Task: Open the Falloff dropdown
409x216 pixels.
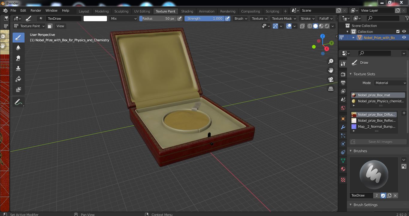Action: 326,19
